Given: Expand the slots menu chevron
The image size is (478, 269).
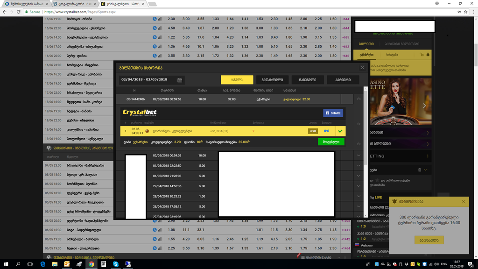Looking at the screenshot, I should coord(428,144).
